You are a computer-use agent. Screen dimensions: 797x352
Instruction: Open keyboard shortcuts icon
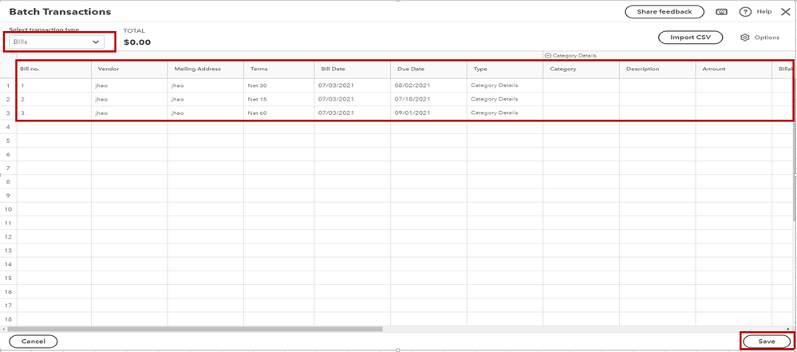pyautogui.click(x=721, y=12)
